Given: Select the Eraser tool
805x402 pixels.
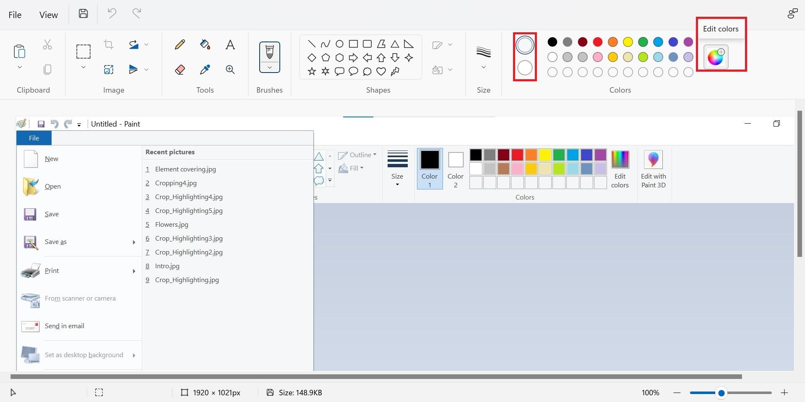Looking at the screenshot, I should click(180, 70).
